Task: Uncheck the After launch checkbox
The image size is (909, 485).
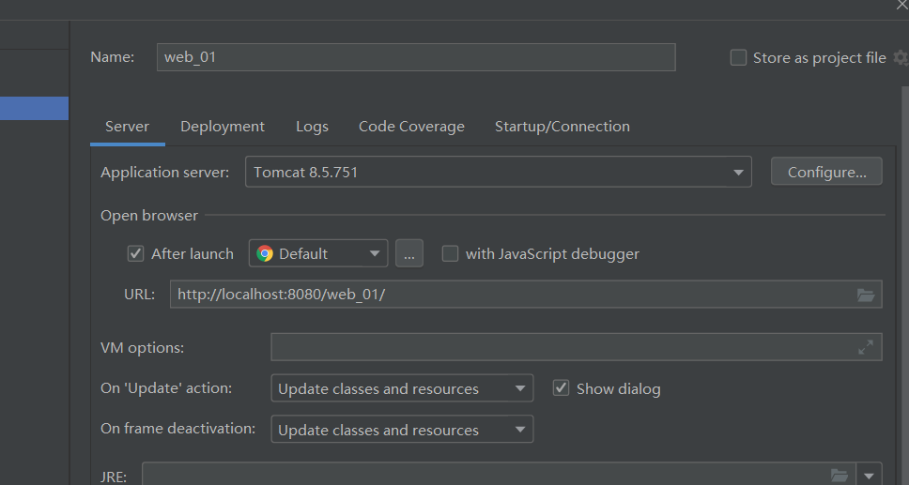Action: [x=136, y=253]
